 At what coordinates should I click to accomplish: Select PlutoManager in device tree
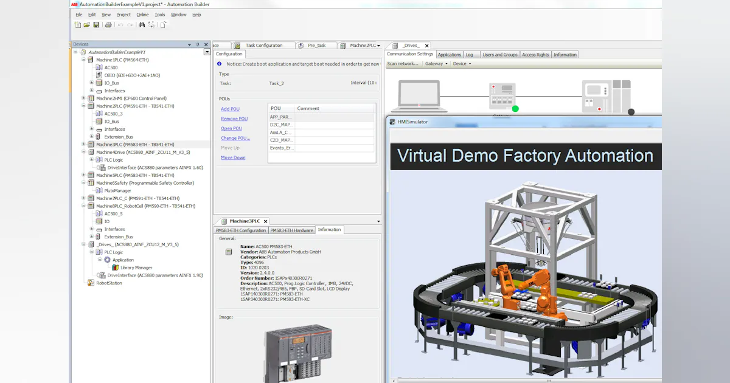click(117, 191)
